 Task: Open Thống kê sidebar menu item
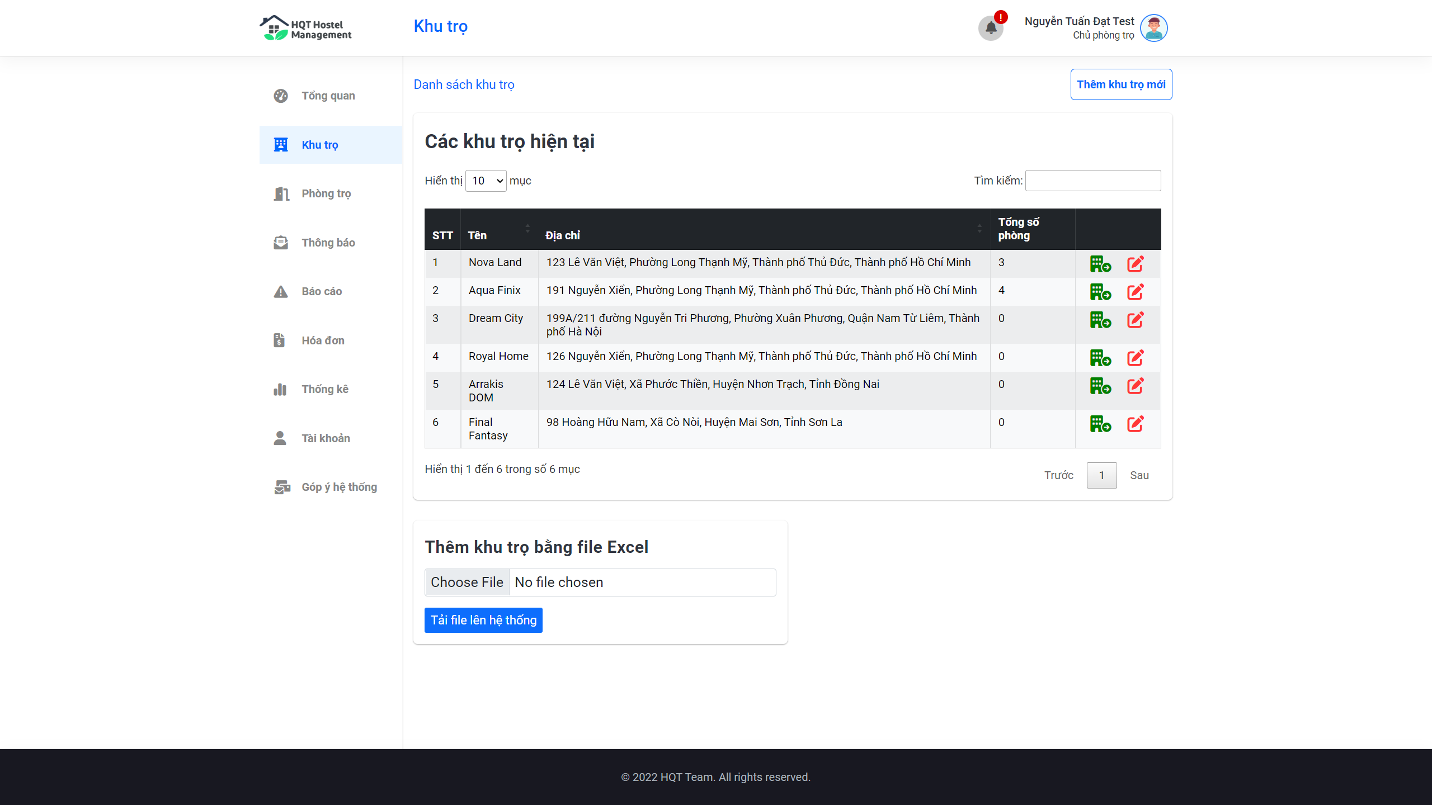point(324,389)
